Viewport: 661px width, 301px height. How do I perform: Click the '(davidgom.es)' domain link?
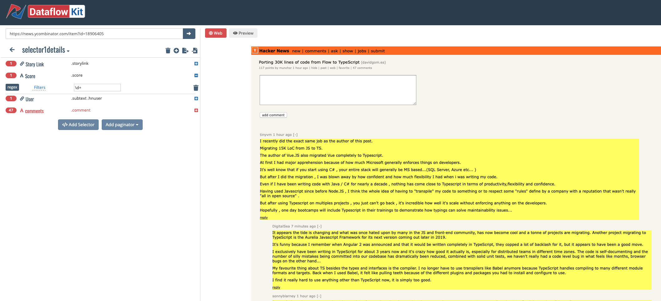pyautogui.click(x=373, y=62)
